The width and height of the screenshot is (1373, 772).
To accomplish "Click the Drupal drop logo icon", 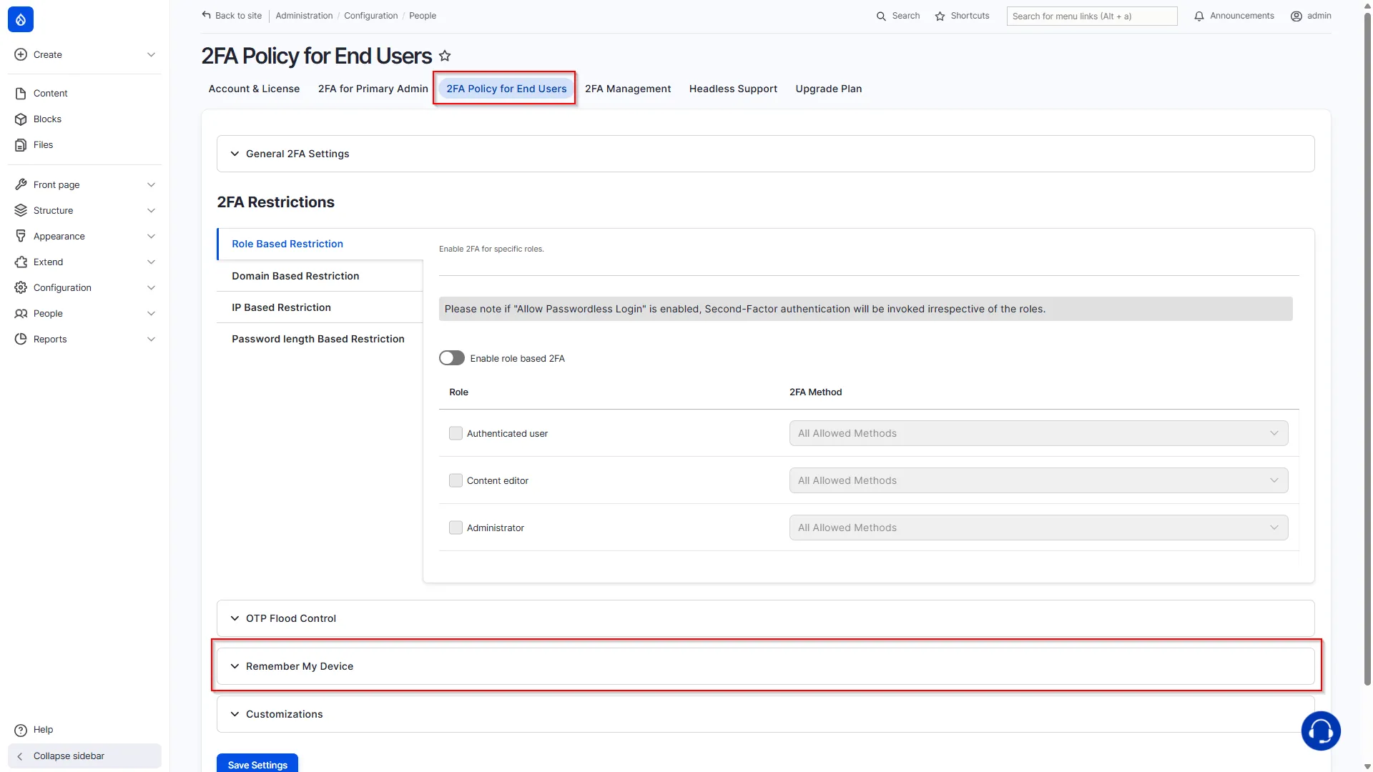I will pyautogui.click(x=21, y=19).
